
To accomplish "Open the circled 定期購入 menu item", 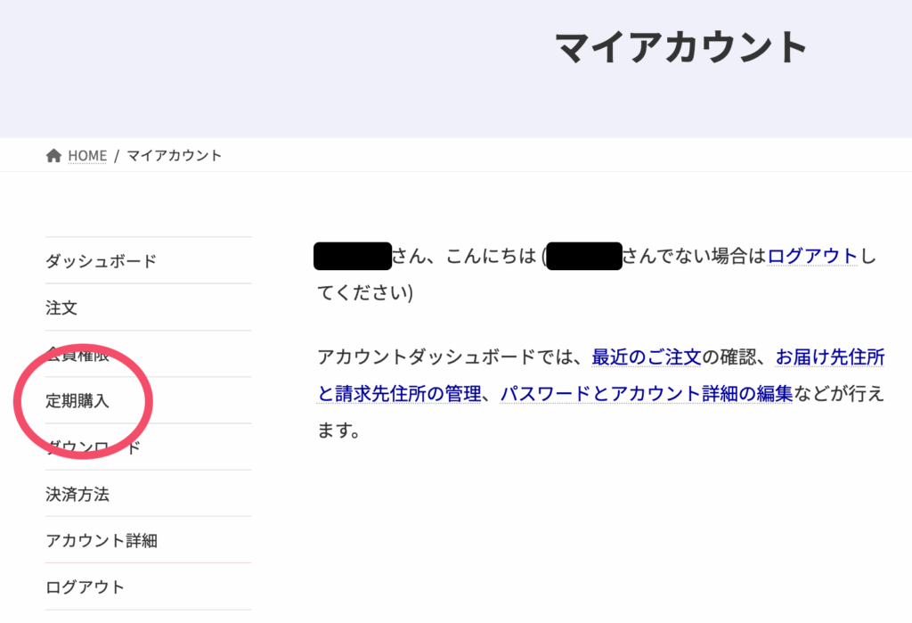I will tap(77, 401).
